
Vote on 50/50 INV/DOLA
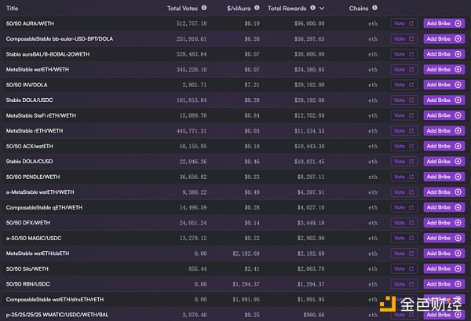coord(403,85)
